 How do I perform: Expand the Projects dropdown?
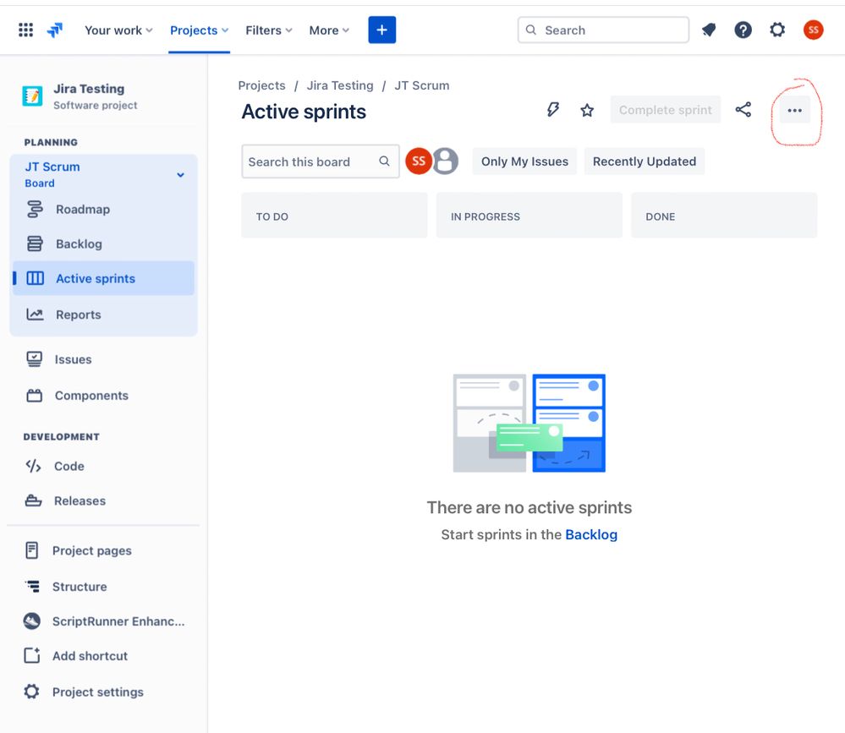(x=199, y=30)
